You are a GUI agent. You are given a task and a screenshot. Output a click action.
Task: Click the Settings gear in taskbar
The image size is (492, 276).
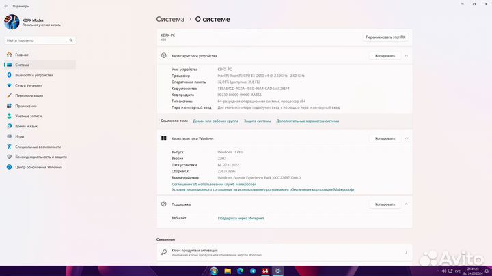(x=277, y=271)
